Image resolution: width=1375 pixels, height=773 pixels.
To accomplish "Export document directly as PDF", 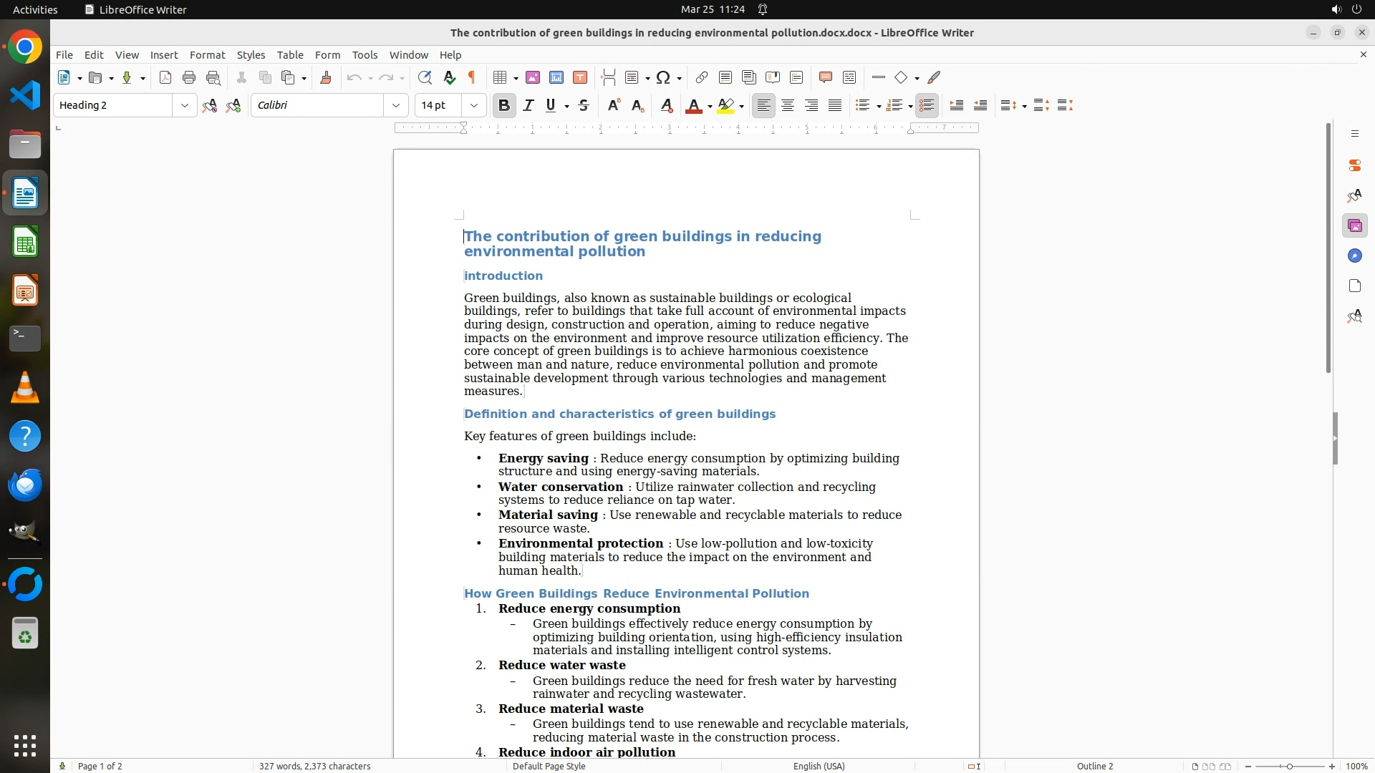I will coord(165,78).
